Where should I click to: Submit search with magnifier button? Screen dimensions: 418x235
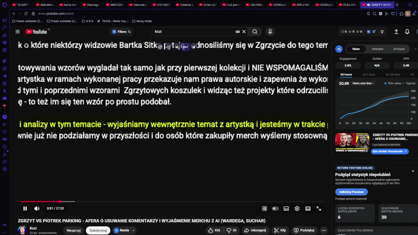[255, 32]
